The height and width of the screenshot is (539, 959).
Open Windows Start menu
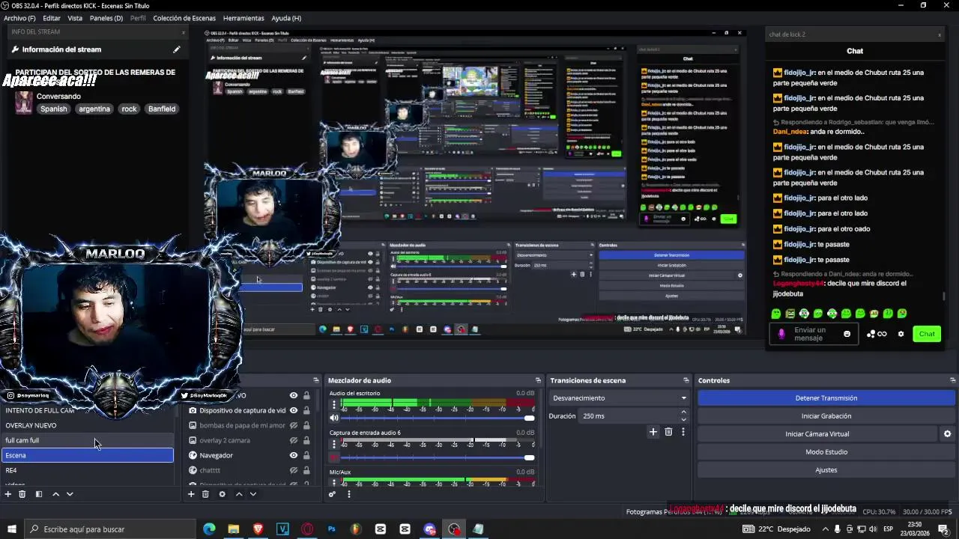11,529
